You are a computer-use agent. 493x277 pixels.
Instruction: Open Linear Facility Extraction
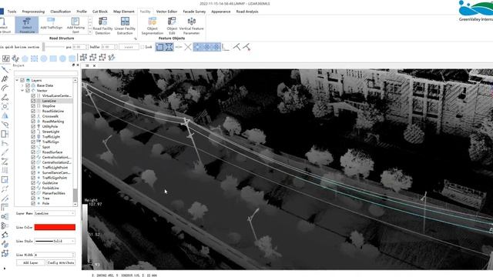pos(125,25)
